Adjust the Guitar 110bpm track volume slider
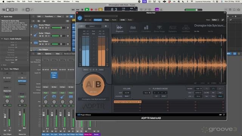This screenshot has height=136, width=242. (58, 36)
